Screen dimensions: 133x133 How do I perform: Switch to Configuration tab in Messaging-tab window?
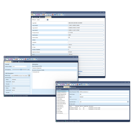pos(60,87)
